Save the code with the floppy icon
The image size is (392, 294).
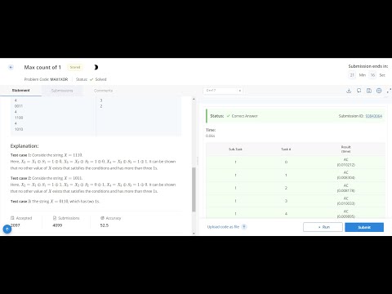point(369,91)
